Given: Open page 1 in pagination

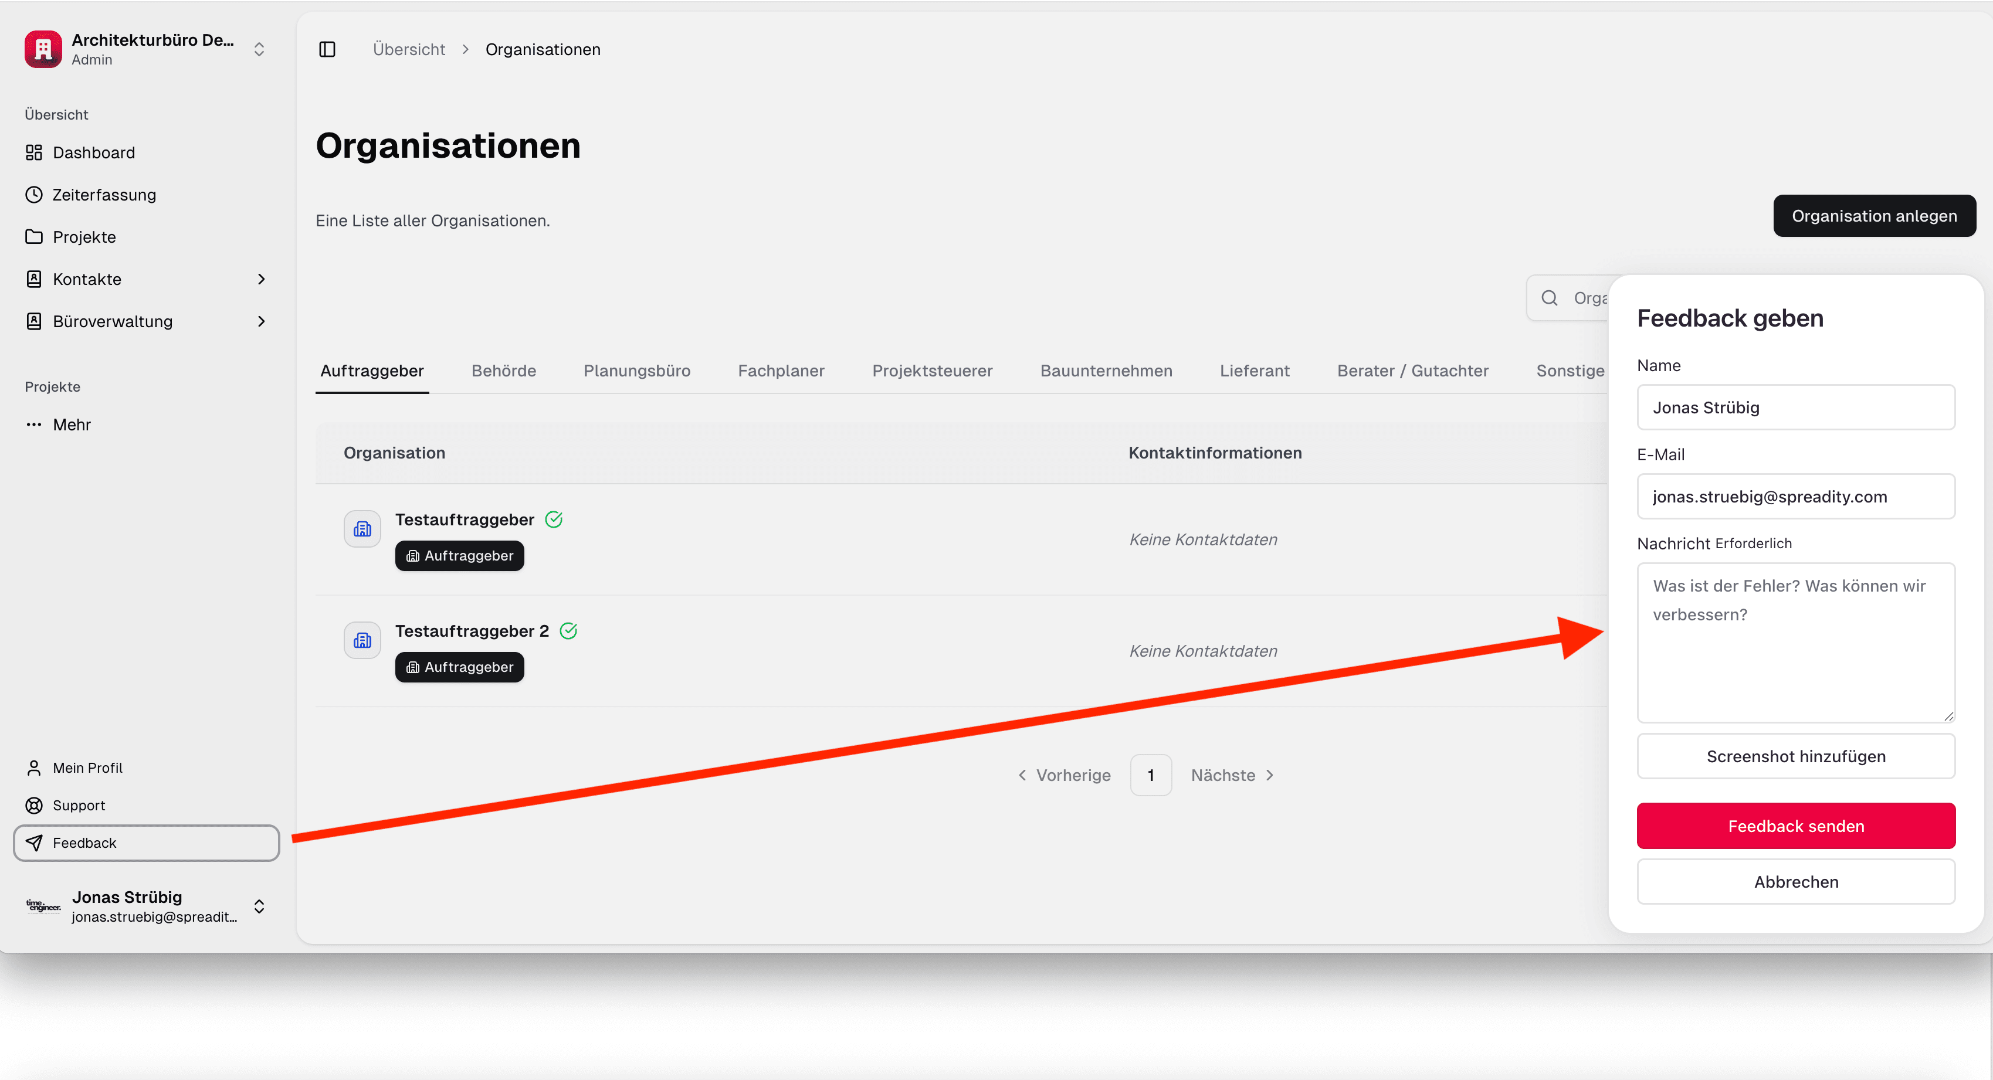Looking at the screenshot, I should 1151,775.
